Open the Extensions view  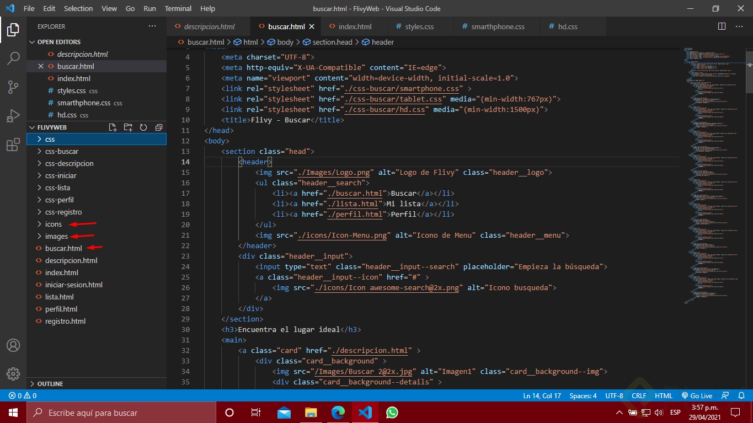13,144
